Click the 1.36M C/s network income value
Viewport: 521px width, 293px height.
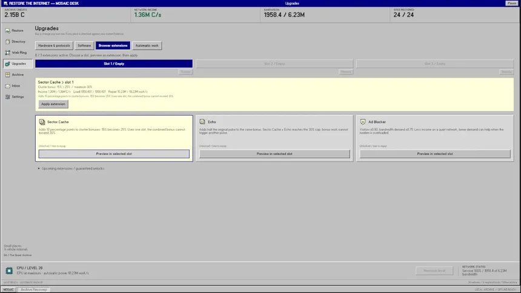point(148,15)
